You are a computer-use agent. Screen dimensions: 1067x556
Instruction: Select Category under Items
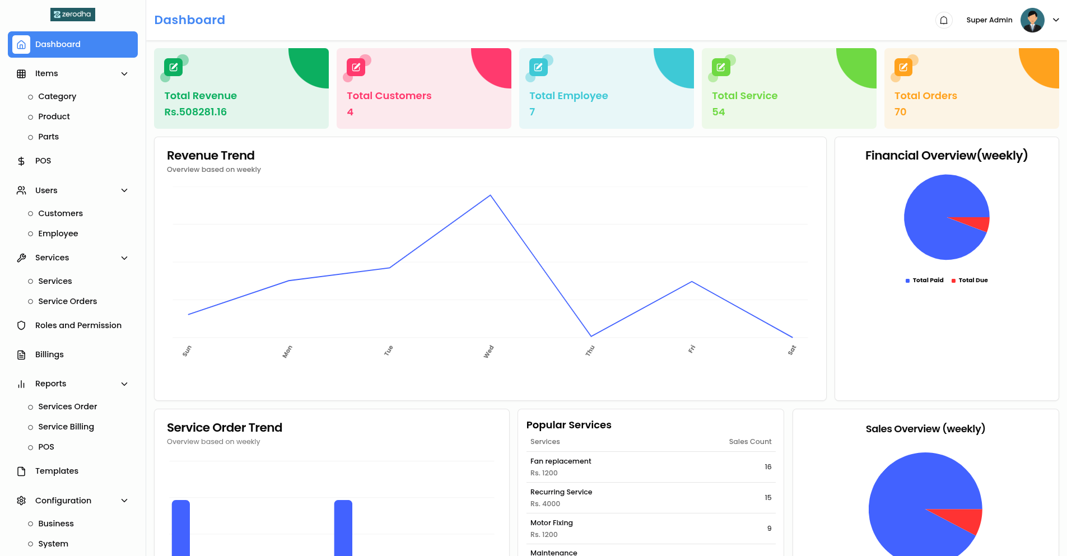coord(57,96)
